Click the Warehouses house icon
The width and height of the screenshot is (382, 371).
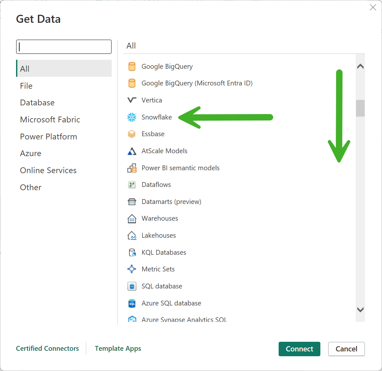(x=132, y=219)
